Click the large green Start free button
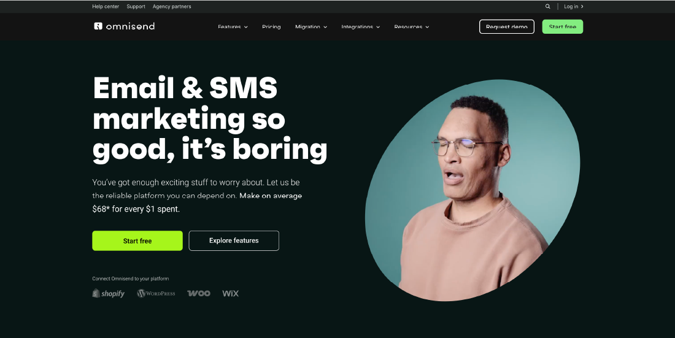 click(137, 240)
